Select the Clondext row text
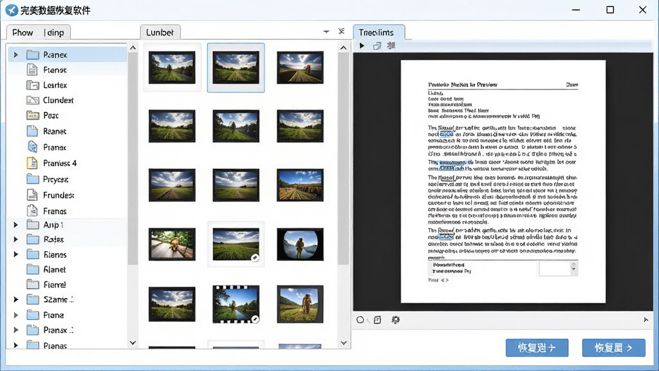This screenshot has height=371, width=659. tap(59, 100)
